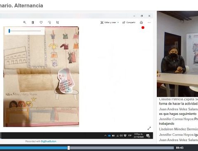Open the Dropbox tray icon
The image size is (198, 151).
(125, 135)
